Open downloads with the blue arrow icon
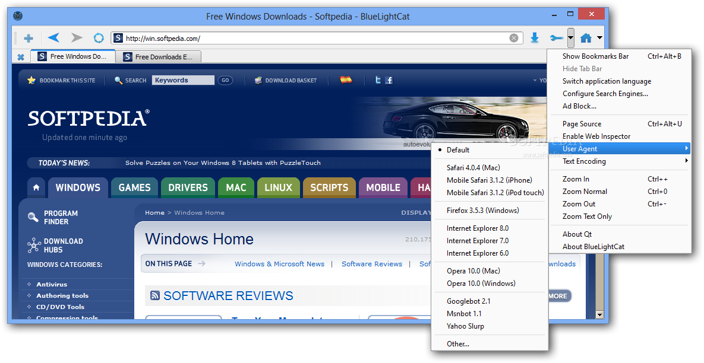Screen dimensions: 704x363 click(x=534, y=37)
